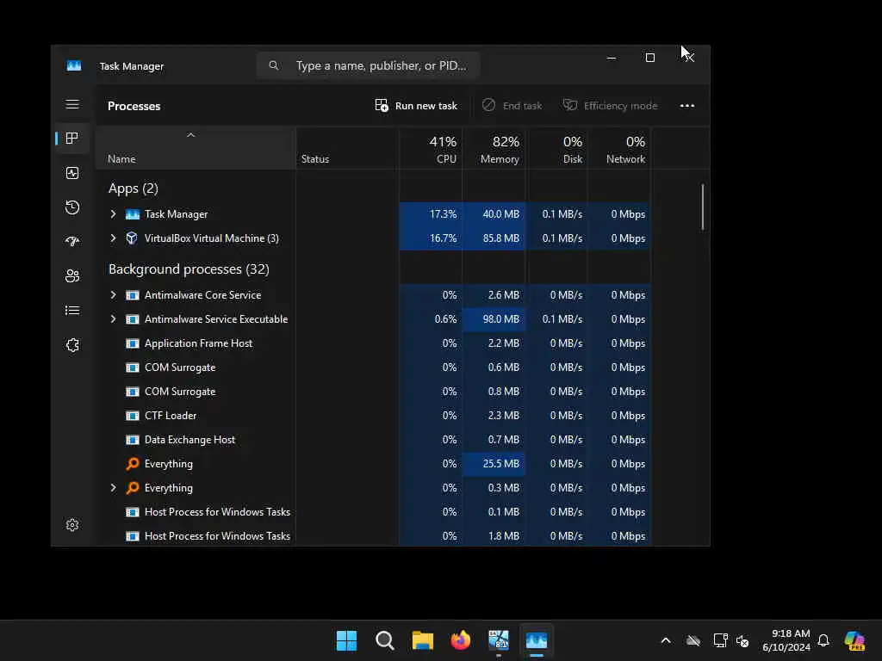Click the 25.5 MB memory cell for Everything
Screen dimensions: 882x661
click(x=494, y=464)
